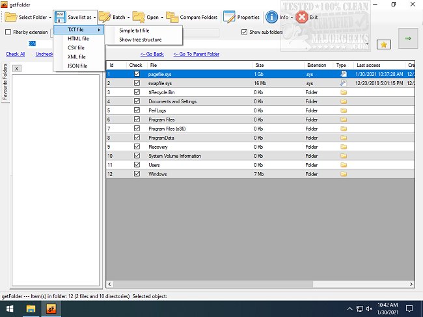Expand the Save list as dropdown arrow

click(x=95, y=18)
